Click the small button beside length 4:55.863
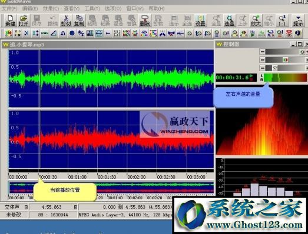The height and width of the screenshot is (234, 308). (75, 207)
